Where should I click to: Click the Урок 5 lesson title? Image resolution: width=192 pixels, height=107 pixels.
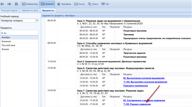click(111, 61)
